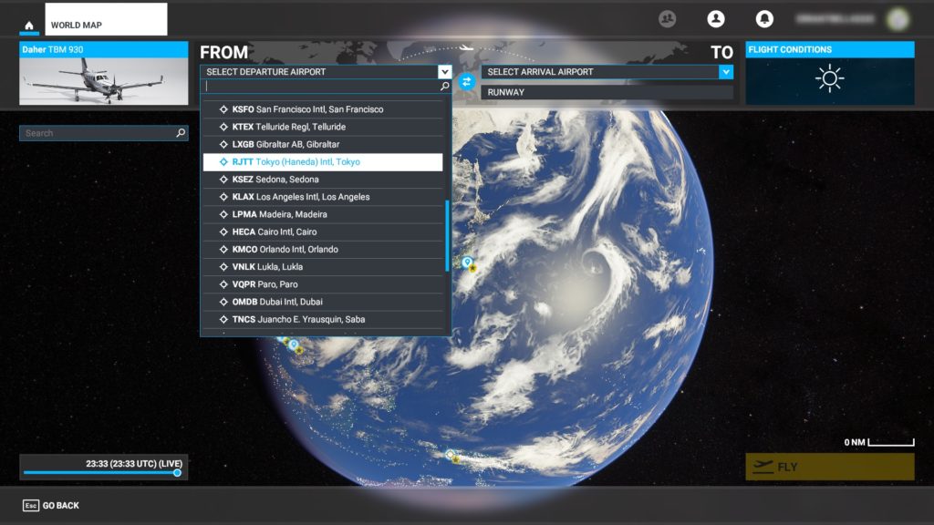Open the WORLD MAP tab
934x525 pixels.
pos(106,19)
